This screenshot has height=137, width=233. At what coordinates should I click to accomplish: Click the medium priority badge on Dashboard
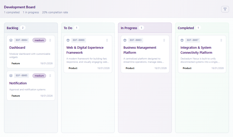click(x=39, y=40)
